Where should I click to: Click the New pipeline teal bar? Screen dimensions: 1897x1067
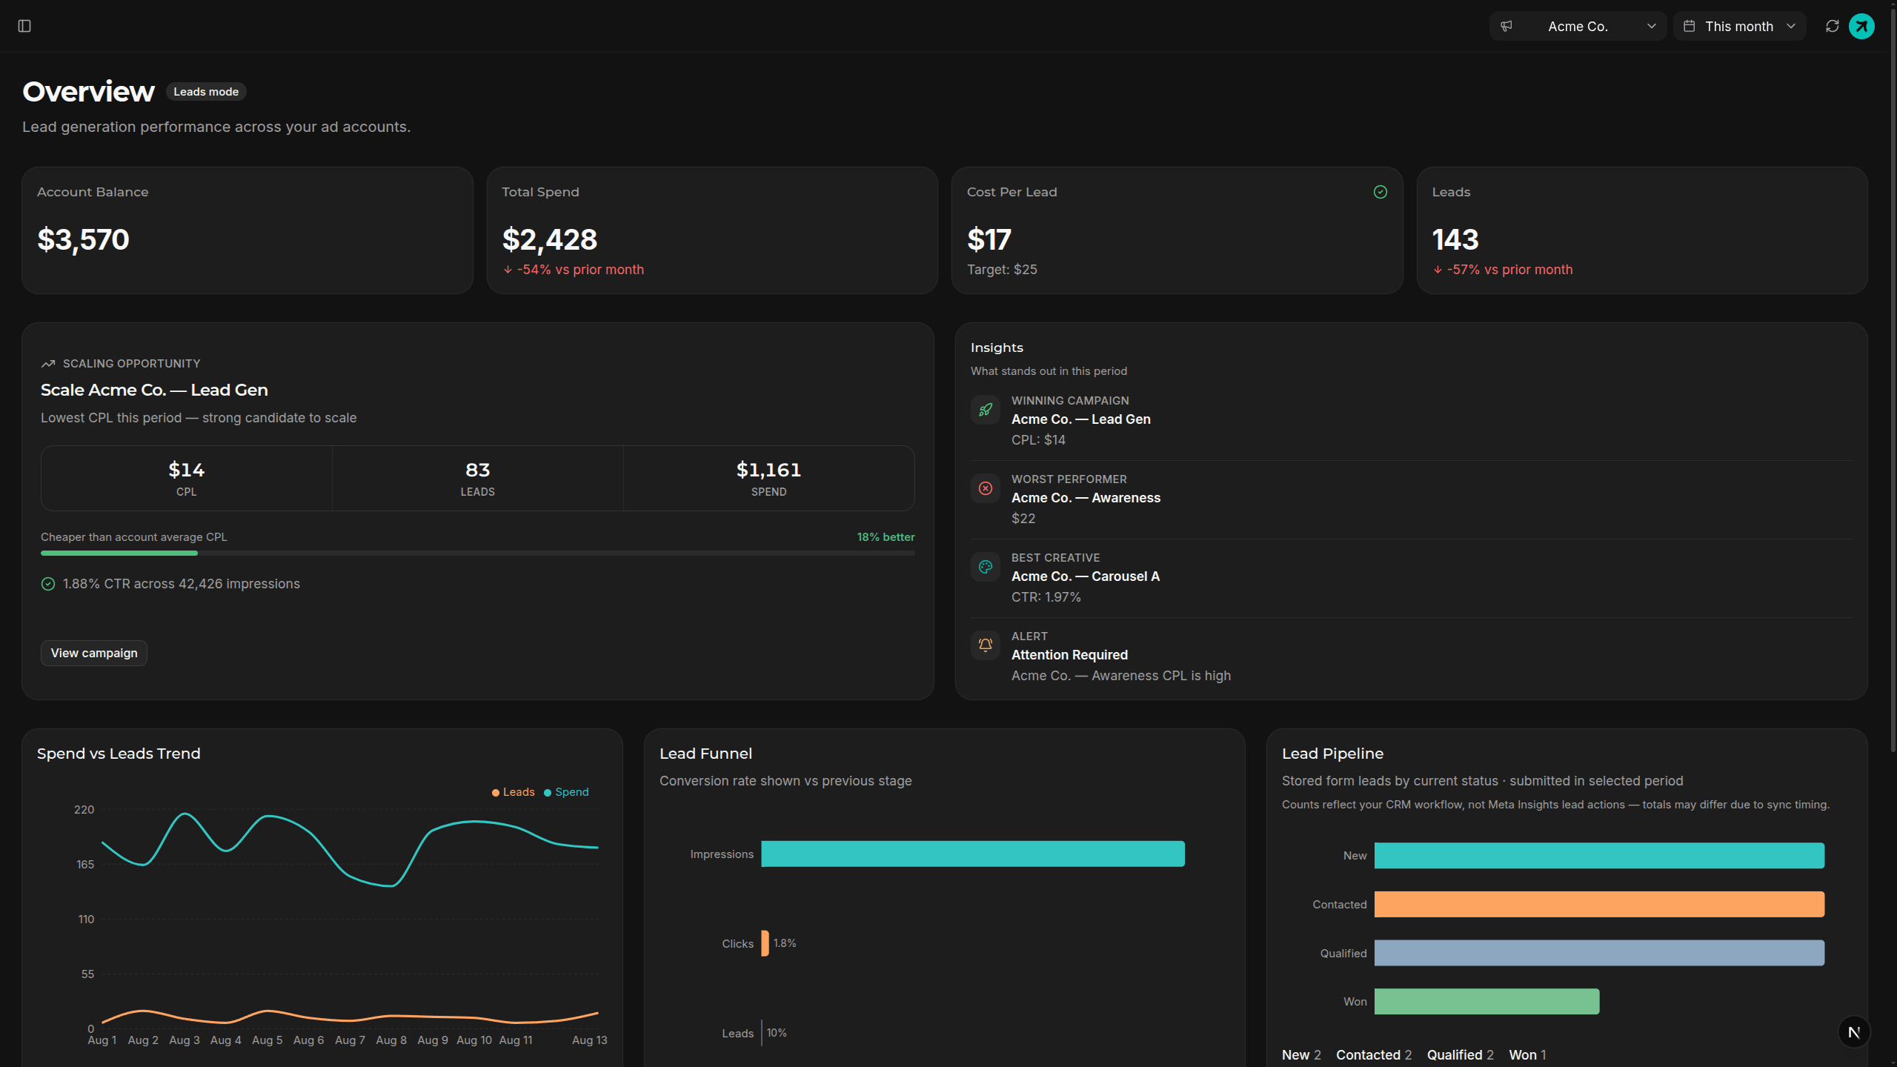coord(1599,856)
